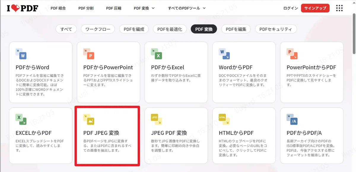Open the PowerPointからPDF card title

tap(311, 67)
